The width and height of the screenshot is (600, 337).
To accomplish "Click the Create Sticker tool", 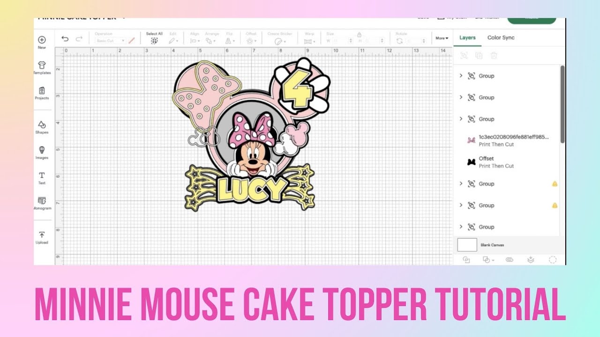I will click(x=279, y=38).
